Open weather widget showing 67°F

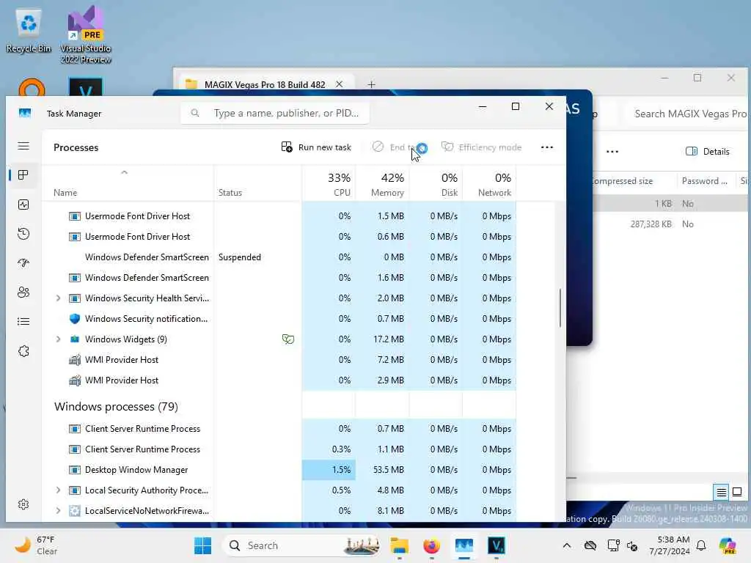click(x=36, y=545)
